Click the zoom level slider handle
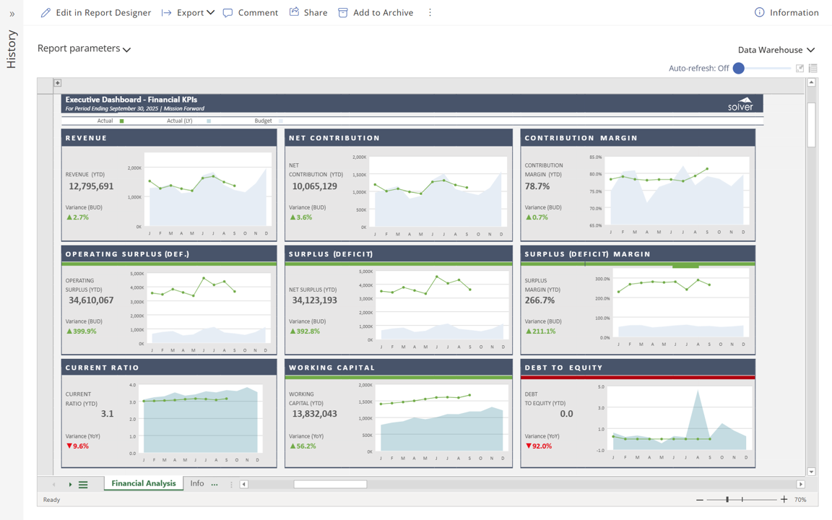Screen dimensions: 832x520 [x=727, y=500]
